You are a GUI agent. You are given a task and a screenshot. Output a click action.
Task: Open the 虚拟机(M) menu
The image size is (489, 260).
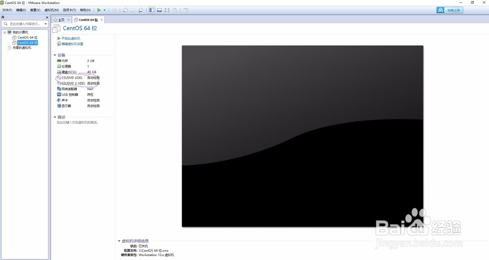point(52,10)
